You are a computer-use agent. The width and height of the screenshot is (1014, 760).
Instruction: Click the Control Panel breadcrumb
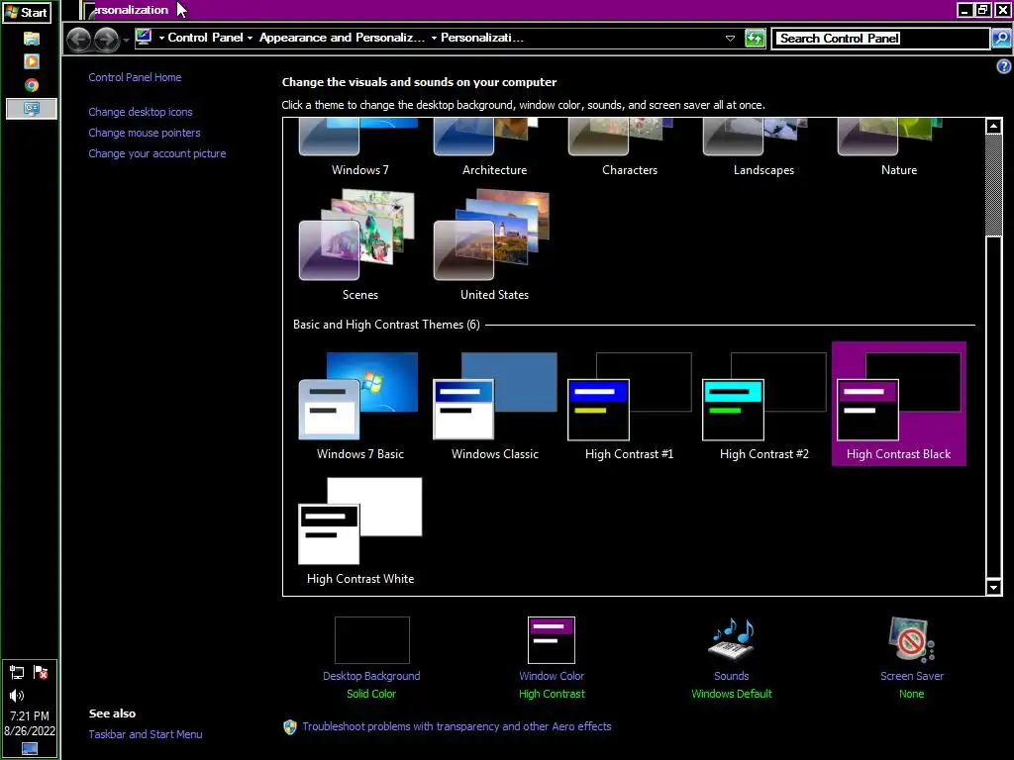pyautogui.click(x=205, y=38)
